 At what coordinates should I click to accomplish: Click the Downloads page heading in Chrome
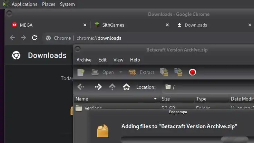pos(47,56)
